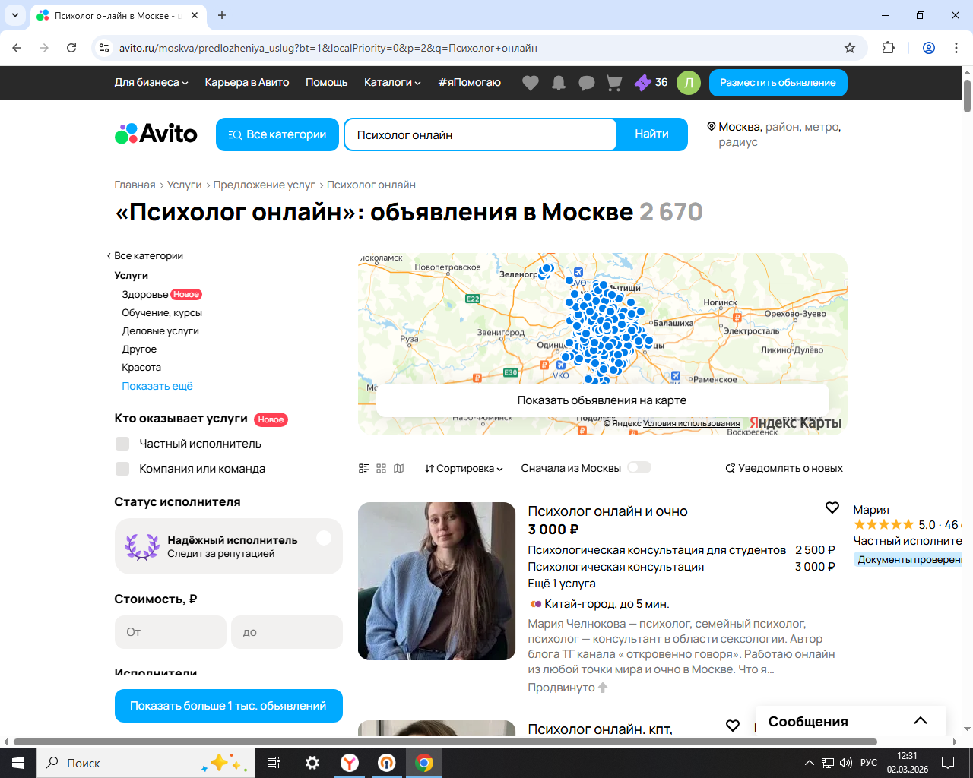This screenshot has height=778, width=973.
Task: Open Windows Start menu
Action: [x=18, y=763]
